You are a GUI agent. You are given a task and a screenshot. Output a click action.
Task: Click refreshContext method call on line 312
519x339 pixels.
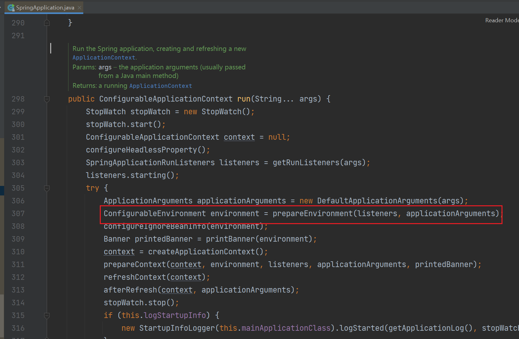(x=135, y=277)
